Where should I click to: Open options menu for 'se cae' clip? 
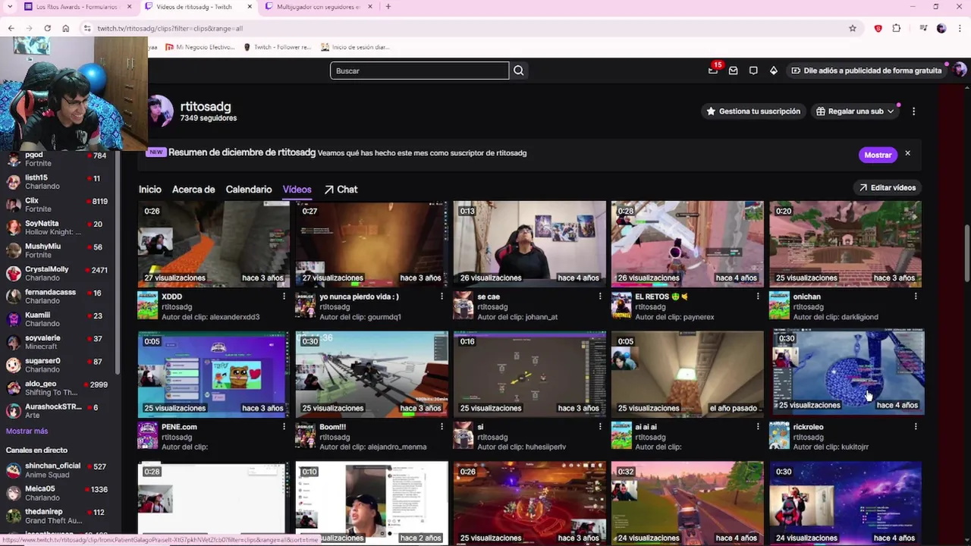pyautogui.click(x=599, y=297)
